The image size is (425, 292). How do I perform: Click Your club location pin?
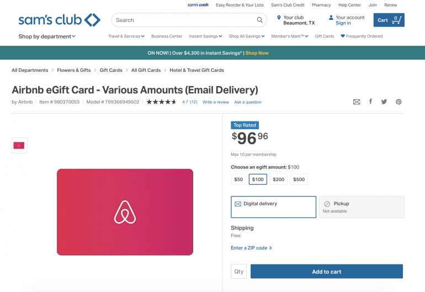pos(279,18)
